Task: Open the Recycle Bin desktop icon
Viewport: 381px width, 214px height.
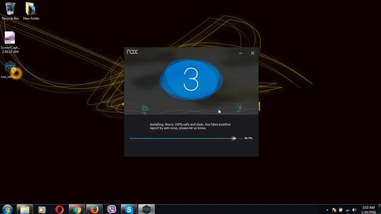Action: coord(10,11)
